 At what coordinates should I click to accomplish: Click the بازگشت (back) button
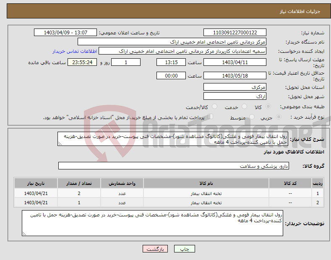pos(155,249)
